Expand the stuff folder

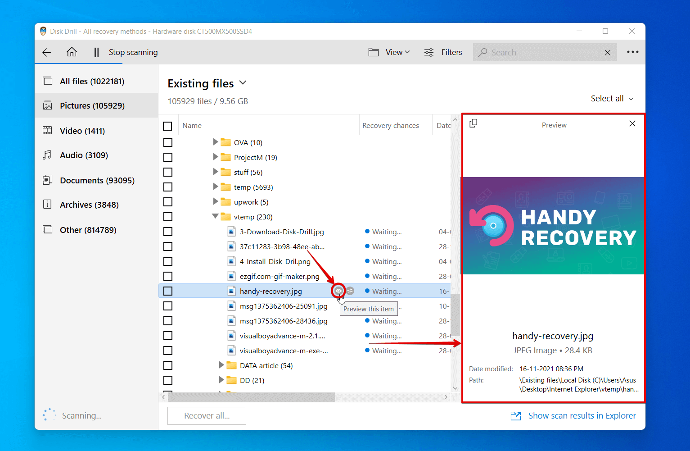tap(216, 172)
